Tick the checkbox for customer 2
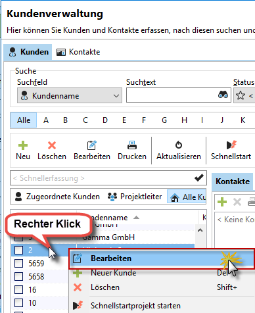255x313 pixels. (18, 250)
